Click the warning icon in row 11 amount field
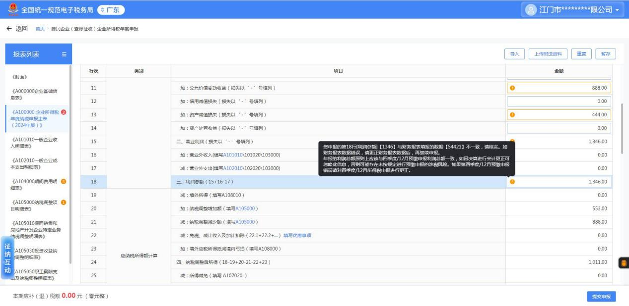The image size is (629, 306). point(512,88)
